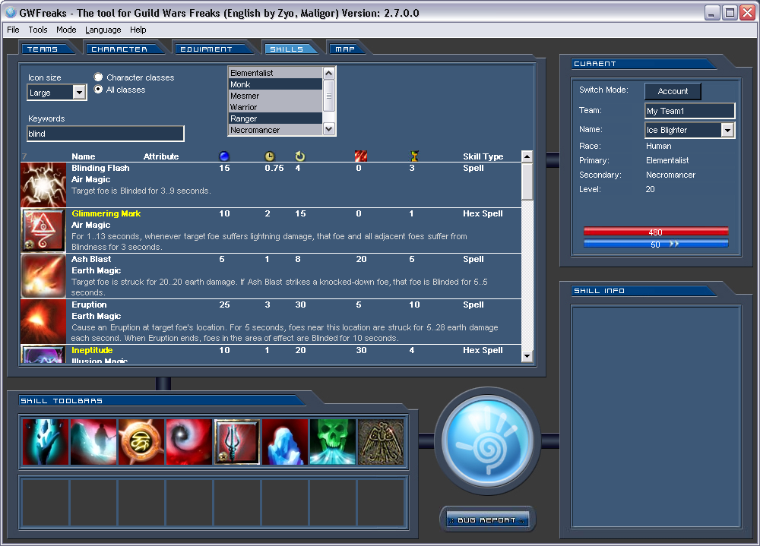Sort skills by the Name column header

(84, 156)
